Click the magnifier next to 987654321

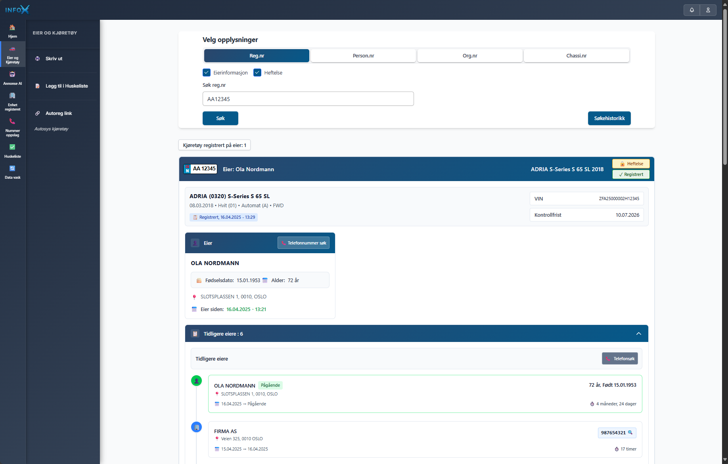pyautogui.click(x=630, y=433)
